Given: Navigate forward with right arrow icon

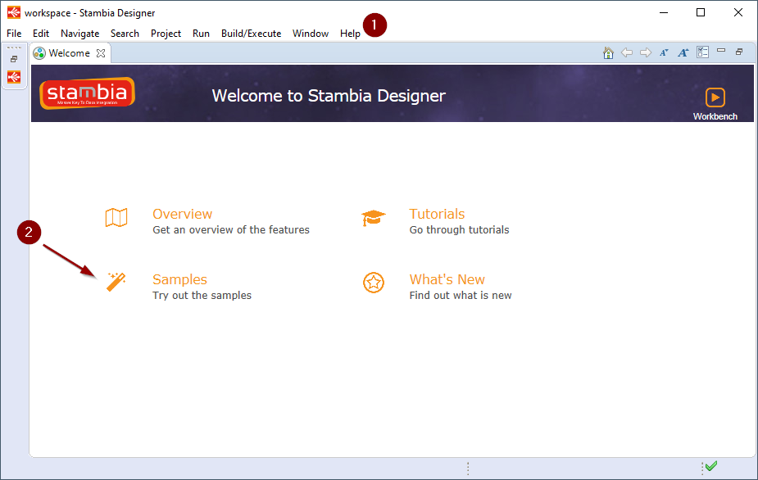Looking at the screenshot, I should click(646, 52).
